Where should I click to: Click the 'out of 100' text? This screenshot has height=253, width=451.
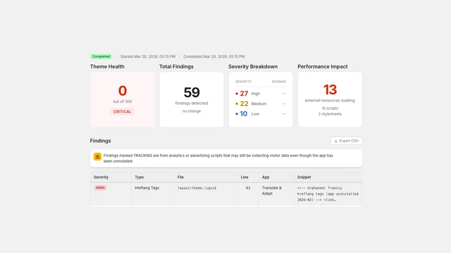[x=122, y=102]
